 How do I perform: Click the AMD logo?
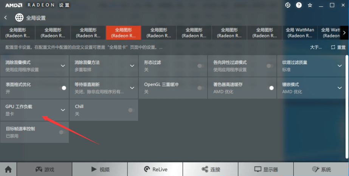(14, 5)
